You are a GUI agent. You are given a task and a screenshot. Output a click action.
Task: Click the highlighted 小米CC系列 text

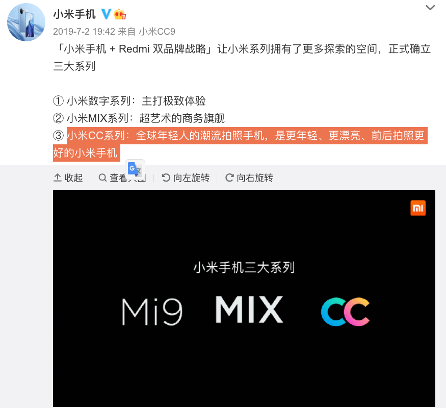coord(96,136)
